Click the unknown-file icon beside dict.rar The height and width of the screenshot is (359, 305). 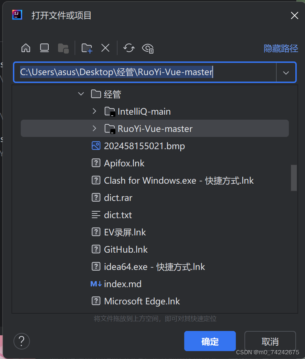96,197
